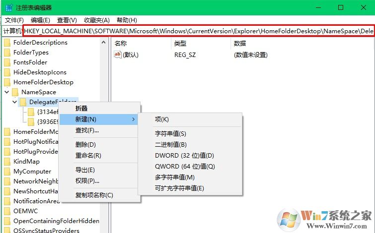Select the OpenContainingFolderHidden folder icon
Screen dimensions: 375x233
[x=7, y=221]
